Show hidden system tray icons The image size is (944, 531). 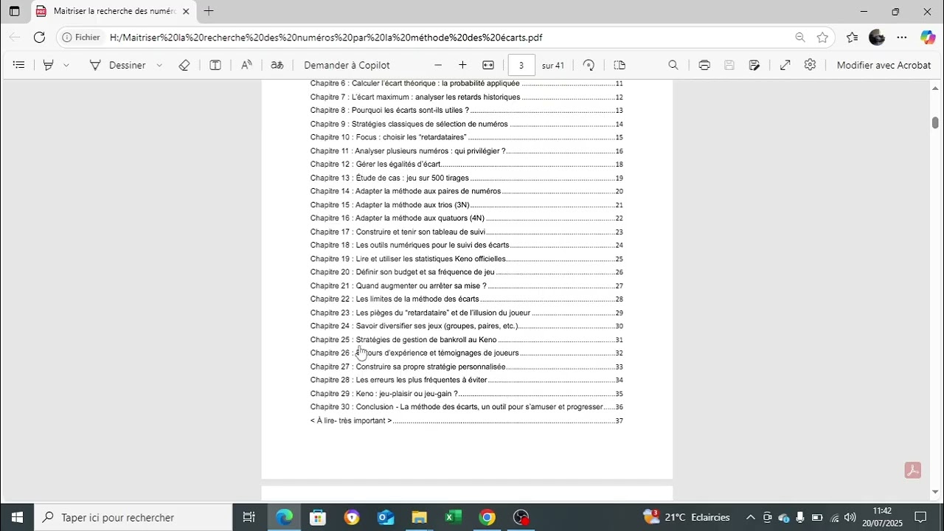coord(751,517)
